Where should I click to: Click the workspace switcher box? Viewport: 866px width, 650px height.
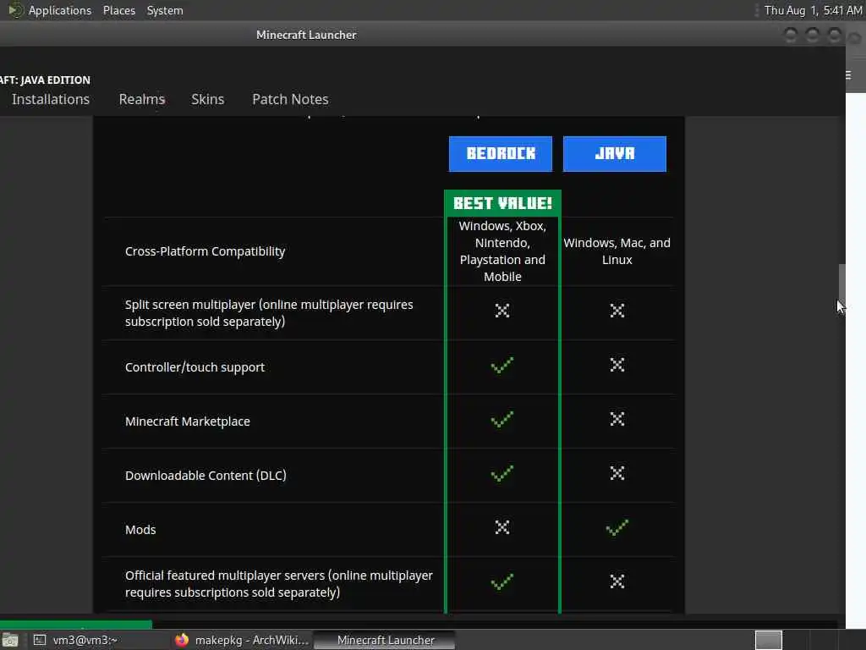tap(769, 640)
